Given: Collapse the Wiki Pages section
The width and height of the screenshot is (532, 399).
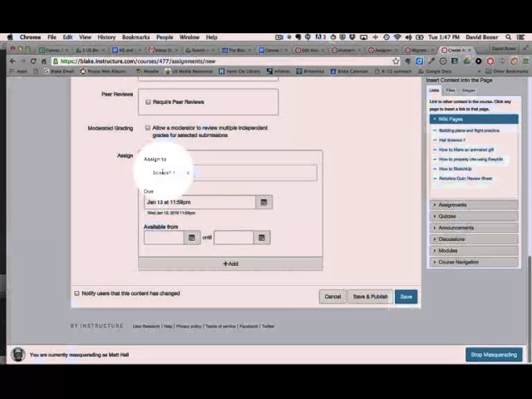Looking at the screenshot, I should click(474, 119).
